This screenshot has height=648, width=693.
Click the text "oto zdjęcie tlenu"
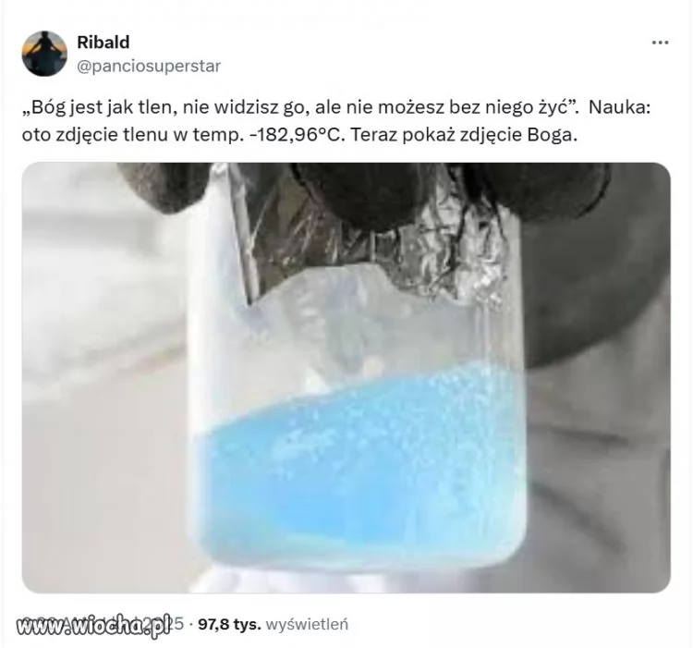point(83,135)
